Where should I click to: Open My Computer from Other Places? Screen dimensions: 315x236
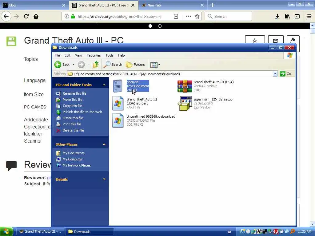[x=73, y=159]
